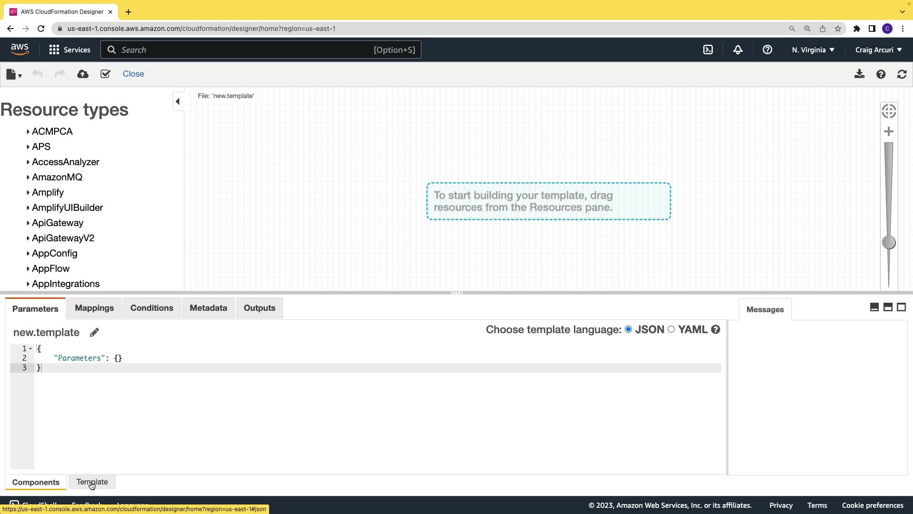Viewport: 913px width, 514px height.
Task: Click the pencil icon to rename new.template
Action: coord(94,333)
